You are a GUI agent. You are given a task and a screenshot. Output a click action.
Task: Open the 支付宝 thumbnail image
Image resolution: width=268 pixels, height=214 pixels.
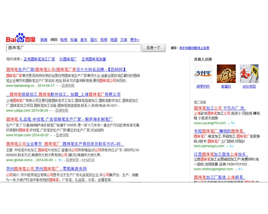point(203,74)
